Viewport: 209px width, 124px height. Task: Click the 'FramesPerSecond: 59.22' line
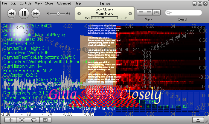coord(28,71)
